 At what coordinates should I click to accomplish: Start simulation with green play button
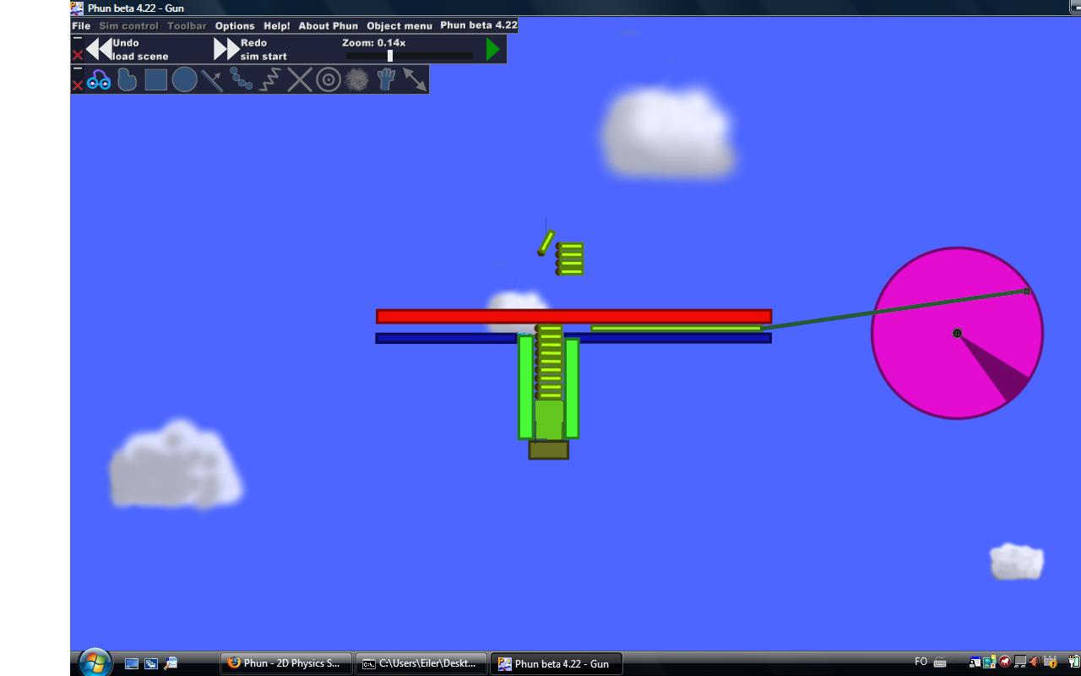[x=493, y=50]
